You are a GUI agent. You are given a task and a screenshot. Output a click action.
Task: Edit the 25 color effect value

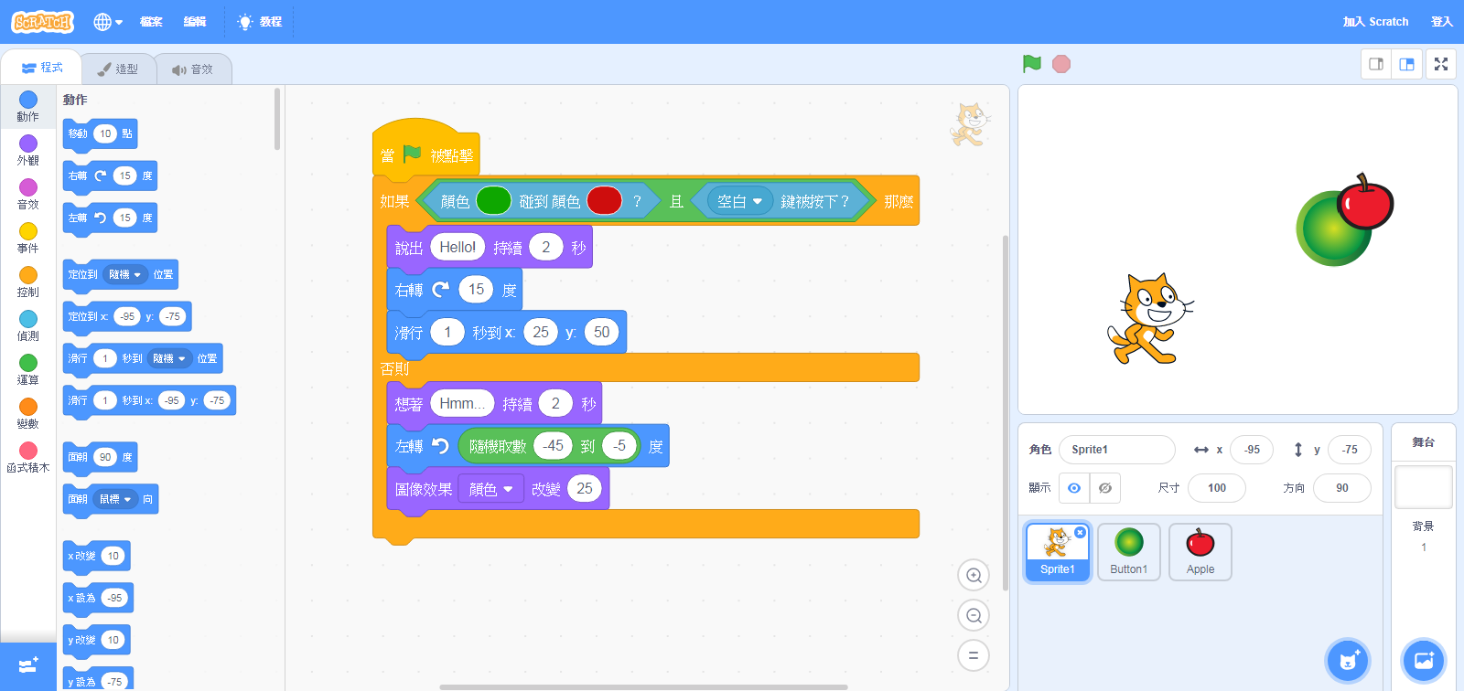tap(584, 488)
